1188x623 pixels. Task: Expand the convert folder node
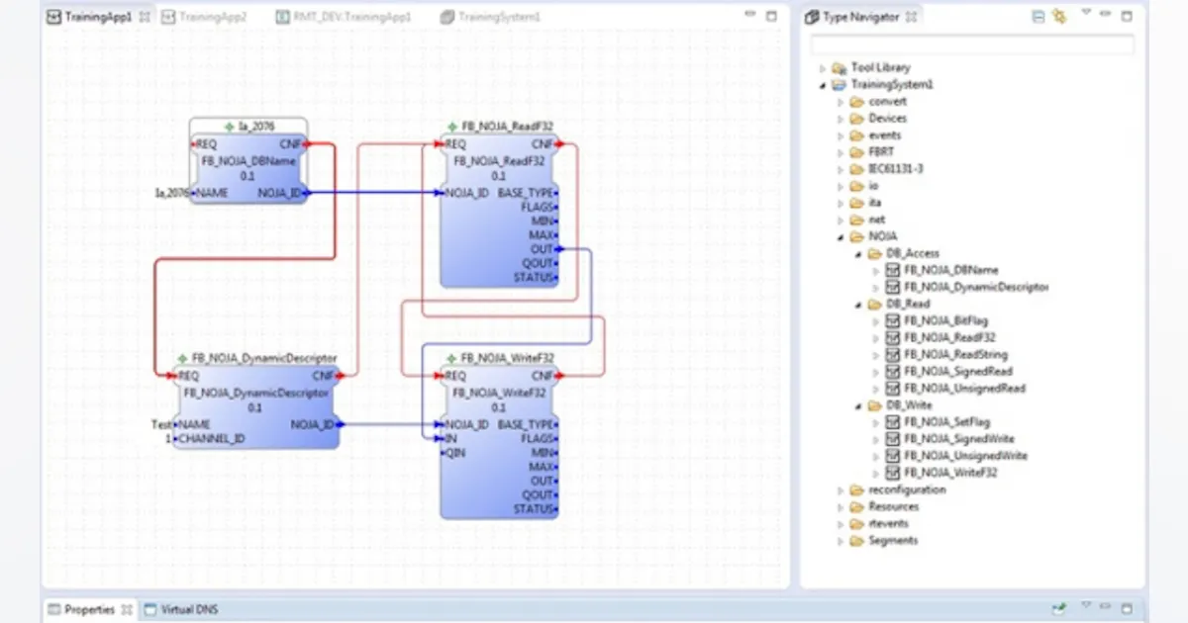(840, 102)
